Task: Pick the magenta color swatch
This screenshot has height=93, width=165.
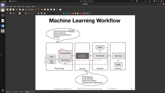Action: tap(70, 13)
